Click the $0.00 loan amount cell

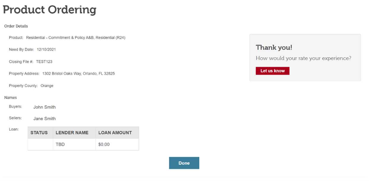tap(104, 145)
